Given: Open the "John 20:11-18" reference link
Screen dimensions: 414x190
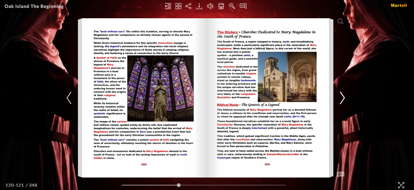Looking at the screenshot, I should tap(295, 117).
